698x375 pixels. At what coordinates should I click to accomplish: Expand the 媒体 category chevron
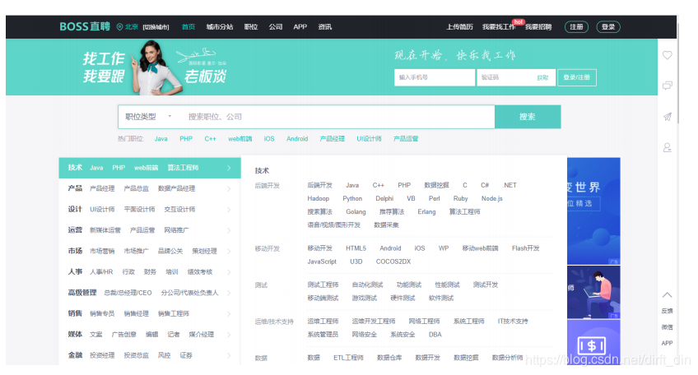229,335
